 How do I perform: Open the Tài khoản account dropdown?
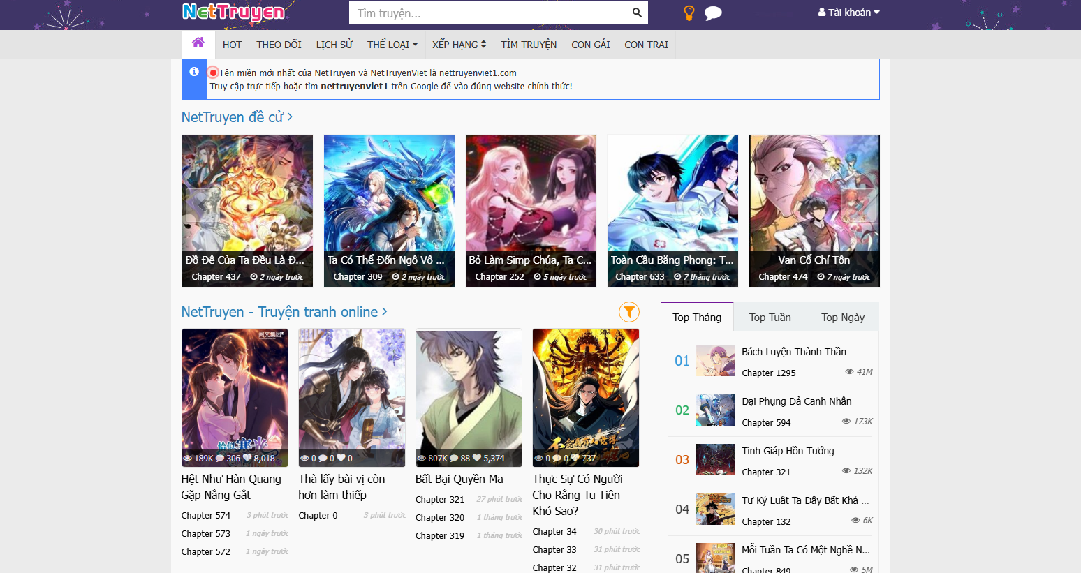(x=848, y=13)
